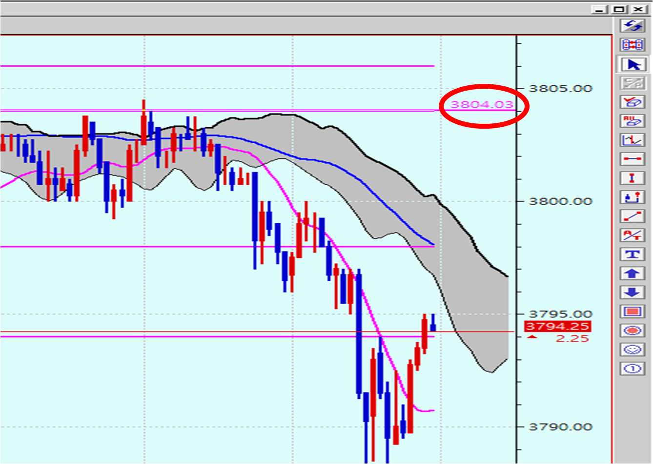Click the U-shaped bracket measuring tool icon
The height and width of the screenshot is (464, 653).
point(633,197)
